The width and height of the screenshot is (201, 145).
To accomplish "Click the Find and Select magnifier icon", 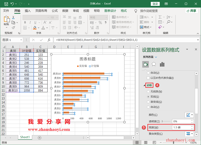I will coord(168,22).
